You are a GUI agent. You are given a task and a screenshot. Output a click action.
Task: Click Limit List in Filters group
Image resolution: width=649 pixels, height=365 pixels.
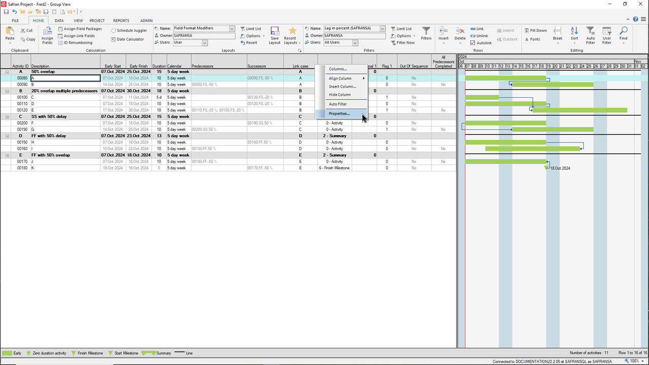coord(401,29)
